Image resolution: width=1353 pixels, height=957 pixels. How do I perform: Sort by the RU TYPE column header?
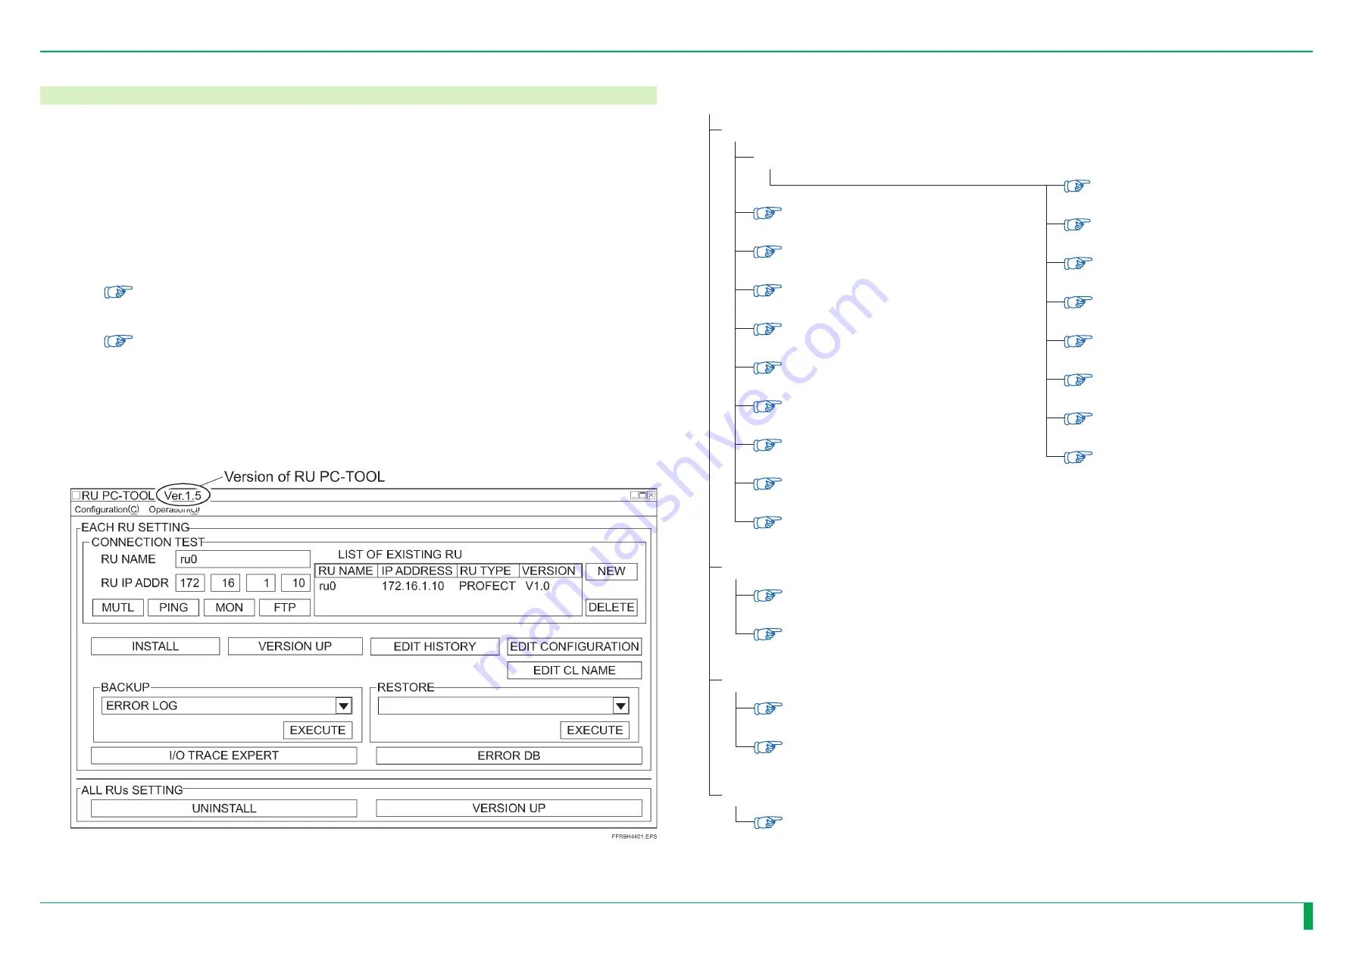[488, 571]
